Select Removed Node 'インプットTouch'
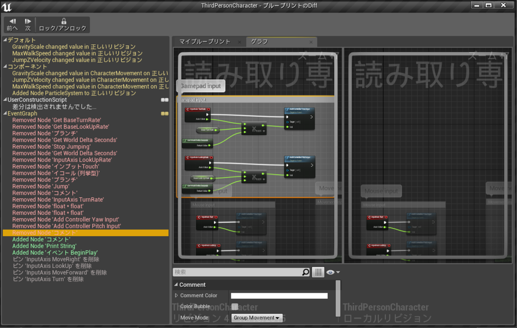517x328 pixels. 56,167
